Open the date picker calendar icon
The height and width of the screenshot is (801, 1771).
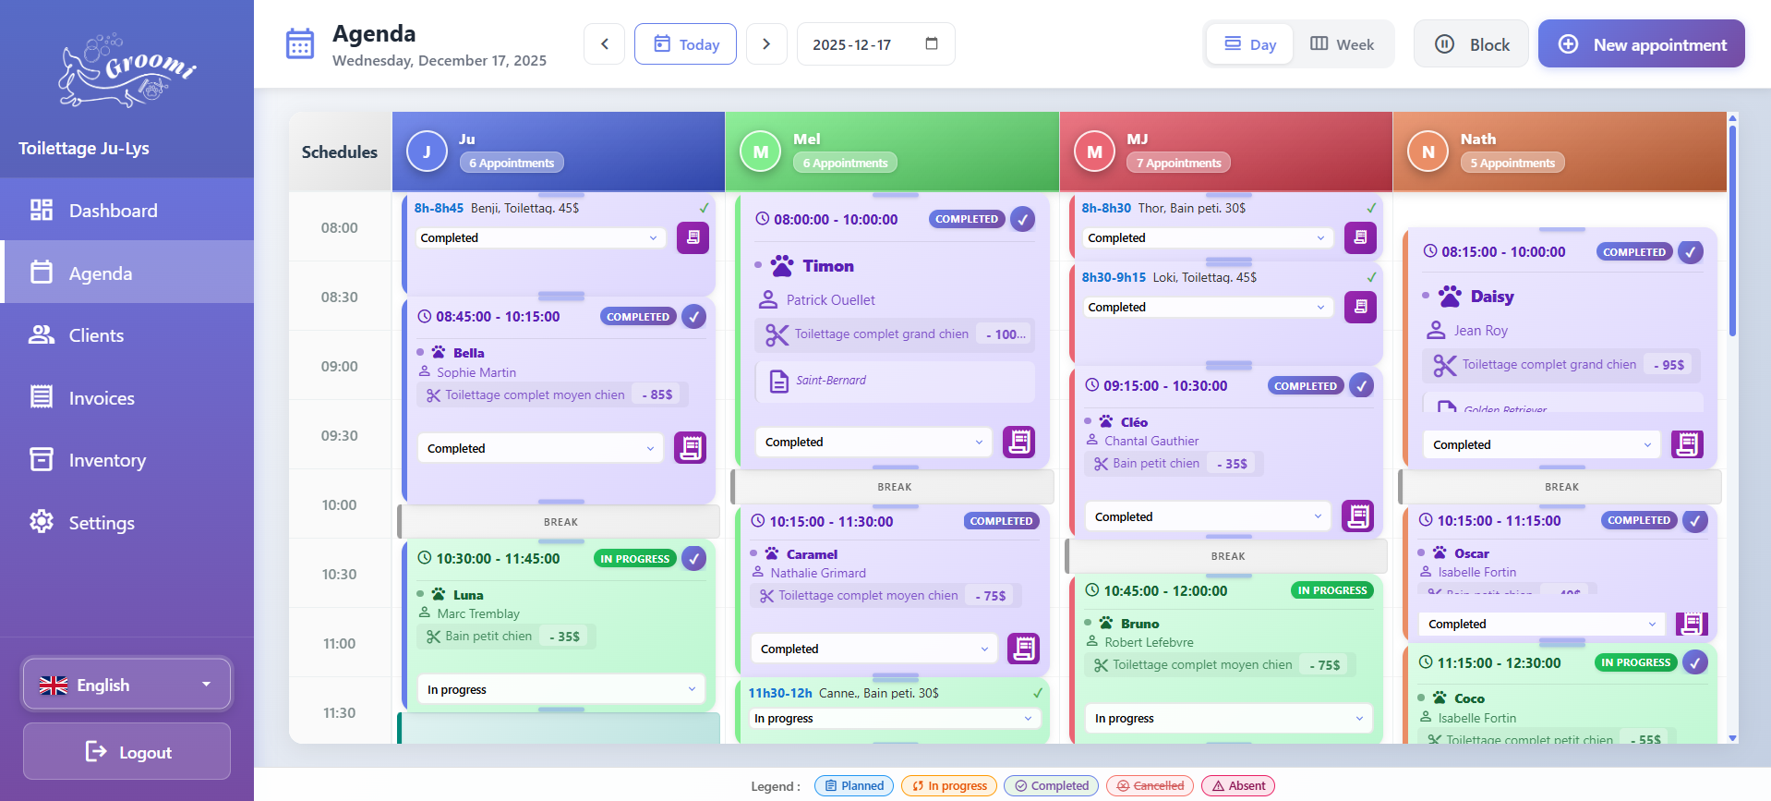[932, 43]
